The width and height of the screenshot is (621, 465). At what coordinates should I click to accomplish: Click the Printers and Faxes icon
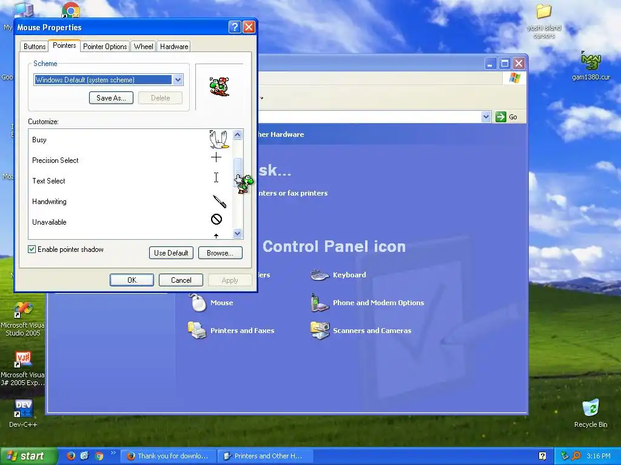(197, 331)
